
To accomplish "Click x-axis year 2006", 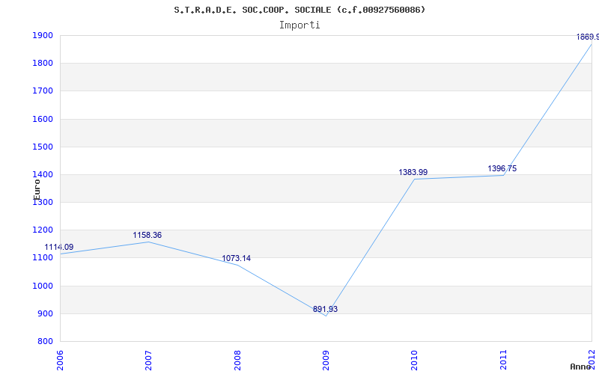I will pyautogui.click(x=60, y=361).
